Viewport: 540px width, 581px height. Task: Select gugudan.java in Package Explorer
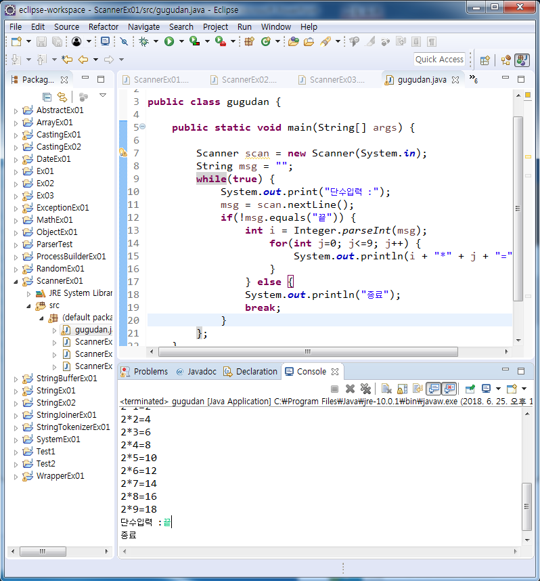(87, 330)
